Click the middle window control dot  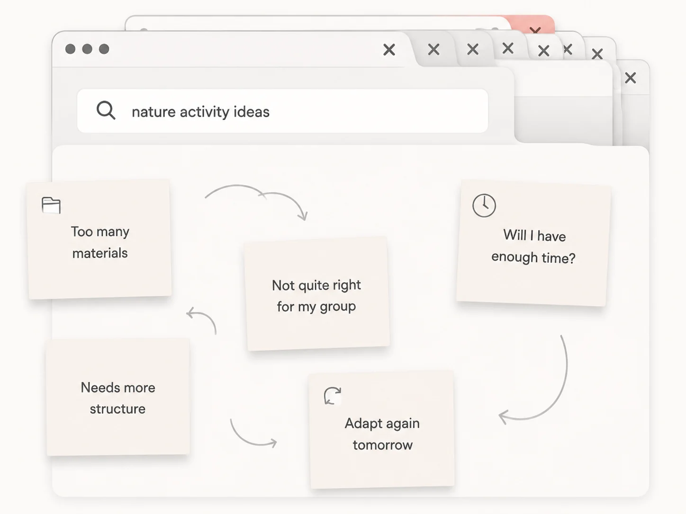click(x=87, y=49)
